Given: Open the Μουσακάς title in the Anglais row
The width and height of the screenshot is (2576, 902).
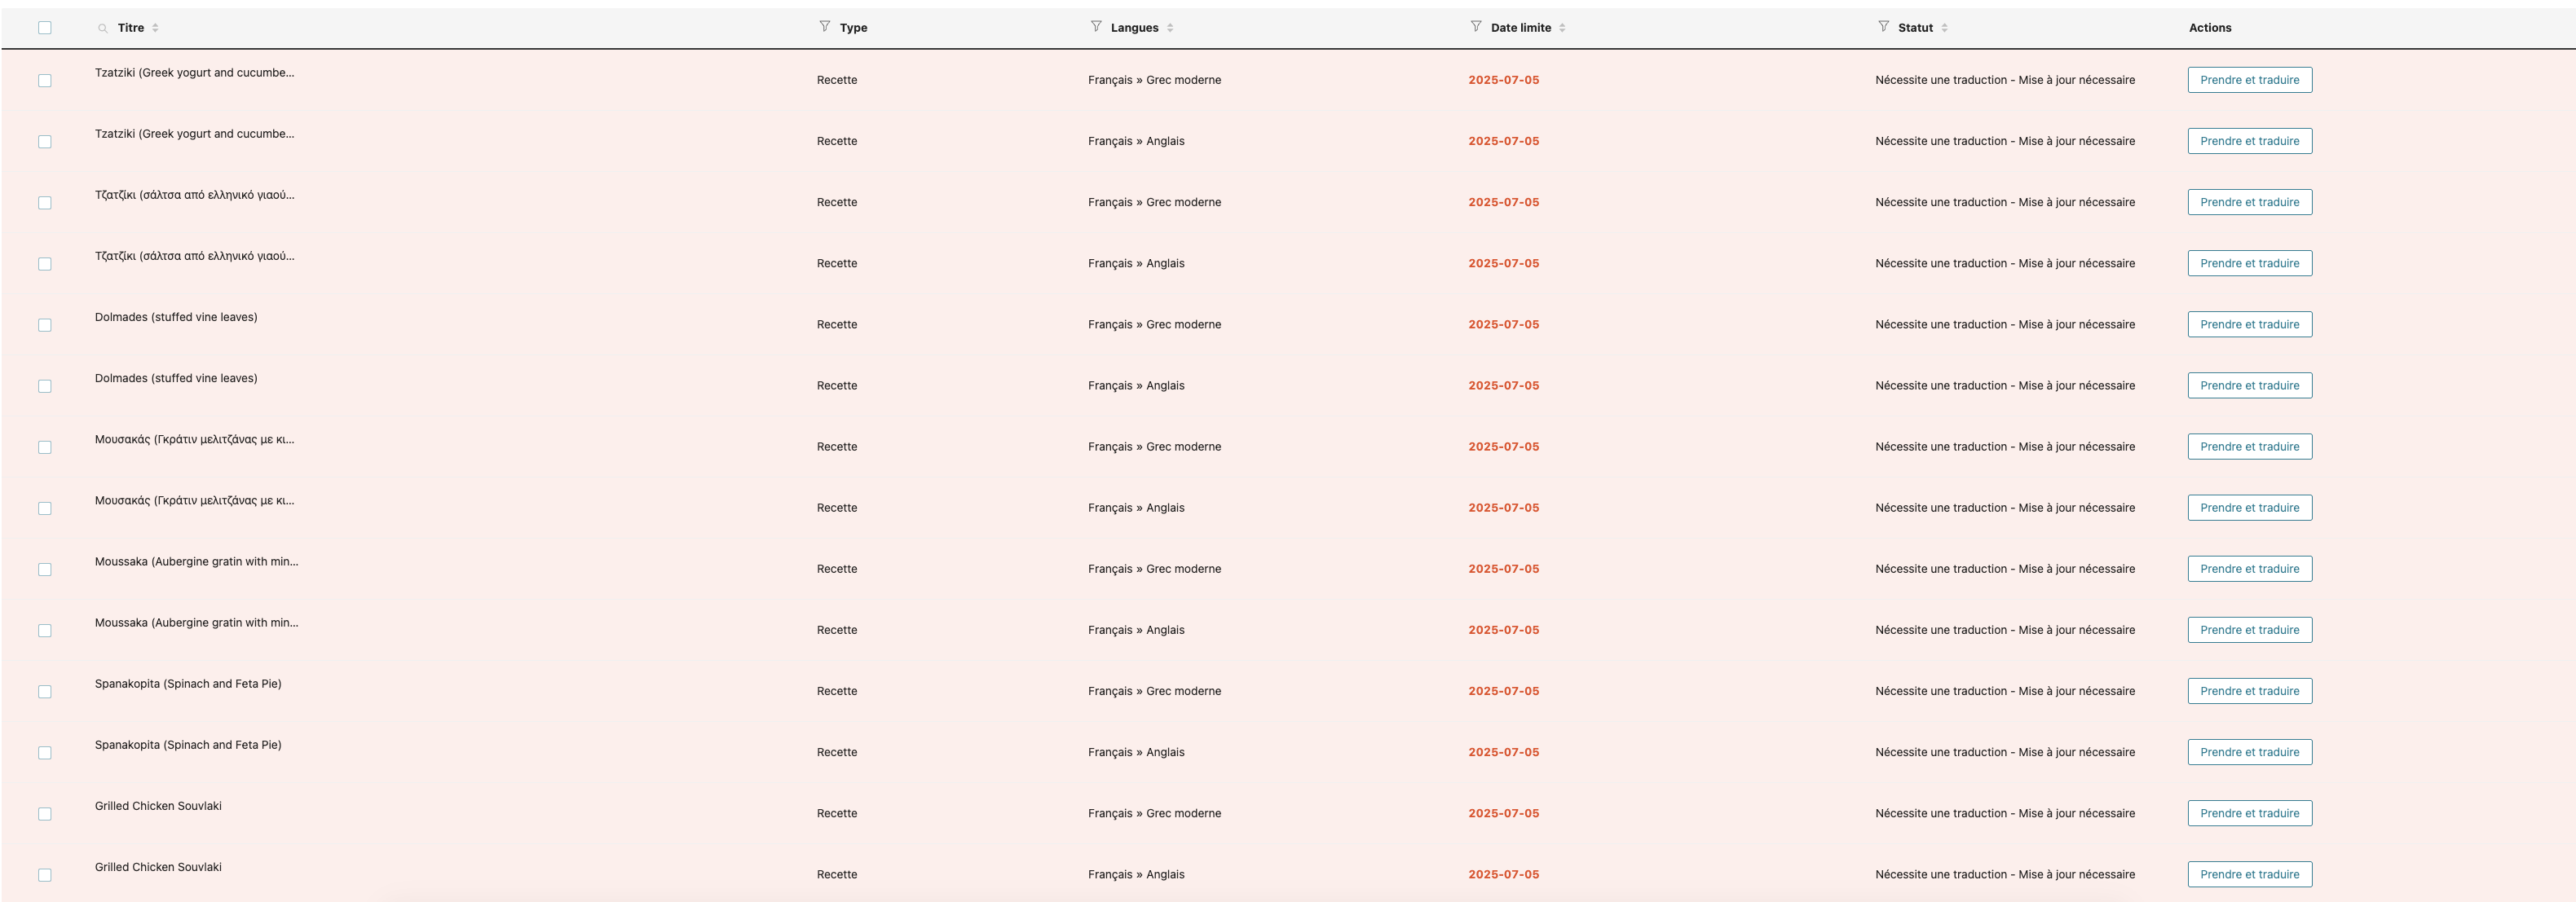Looking at the screenshot, I should click(x=194, y=501).
